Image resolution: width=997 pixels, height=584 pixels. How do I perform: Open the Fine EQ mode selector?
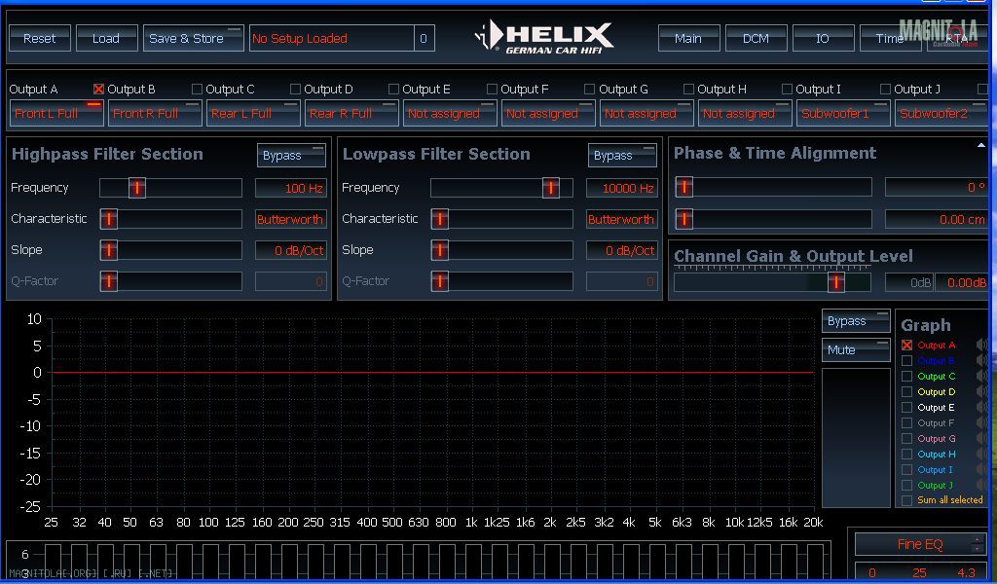pos(919,544)
